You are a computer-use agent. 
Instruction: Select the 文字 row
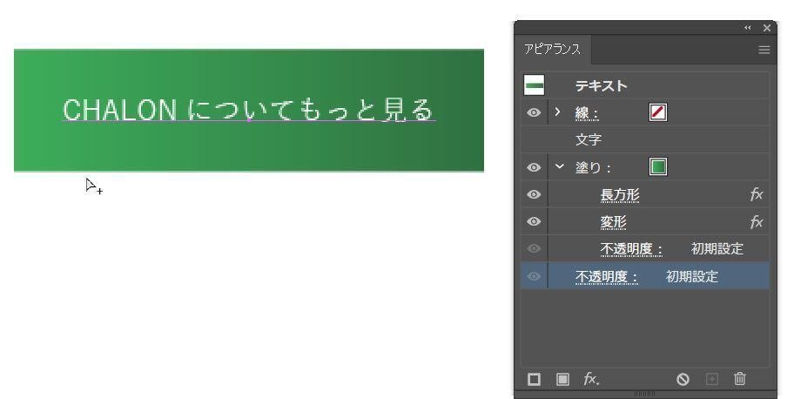(x=646, y=139)
